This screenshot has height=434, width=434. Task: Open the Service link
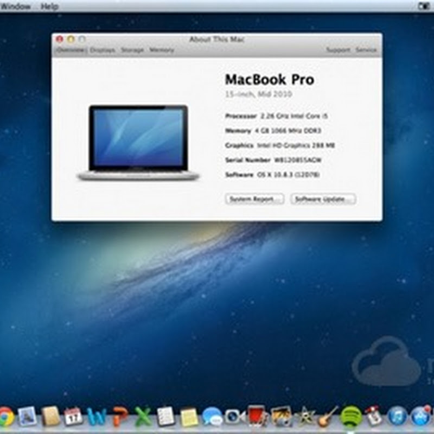(x=366, y=50)
